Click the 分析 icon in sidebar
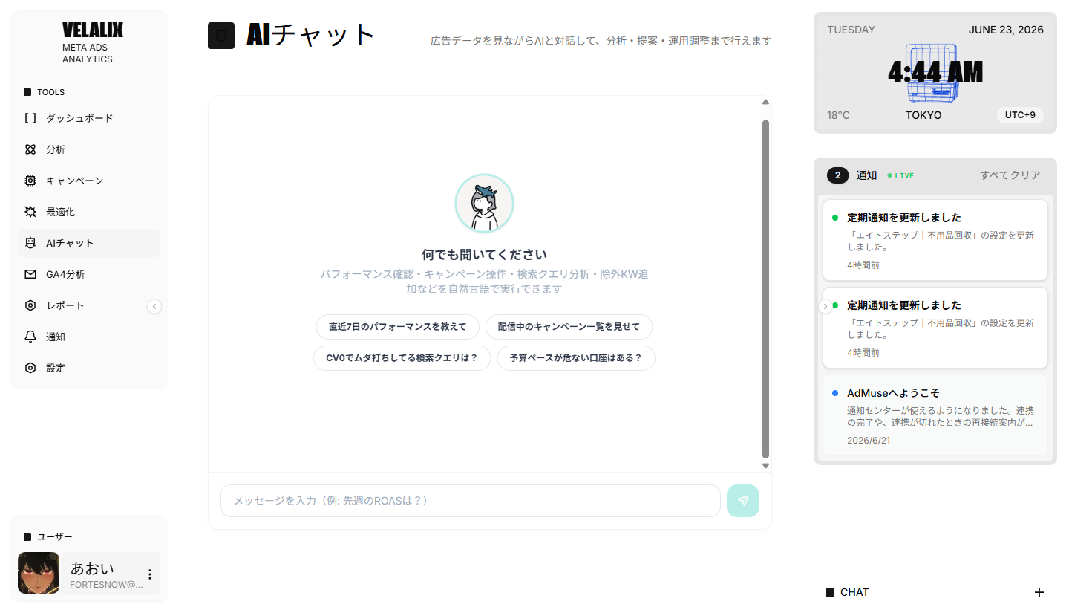This screenshot has width=1069, height=613. click(x=30, y=149)
